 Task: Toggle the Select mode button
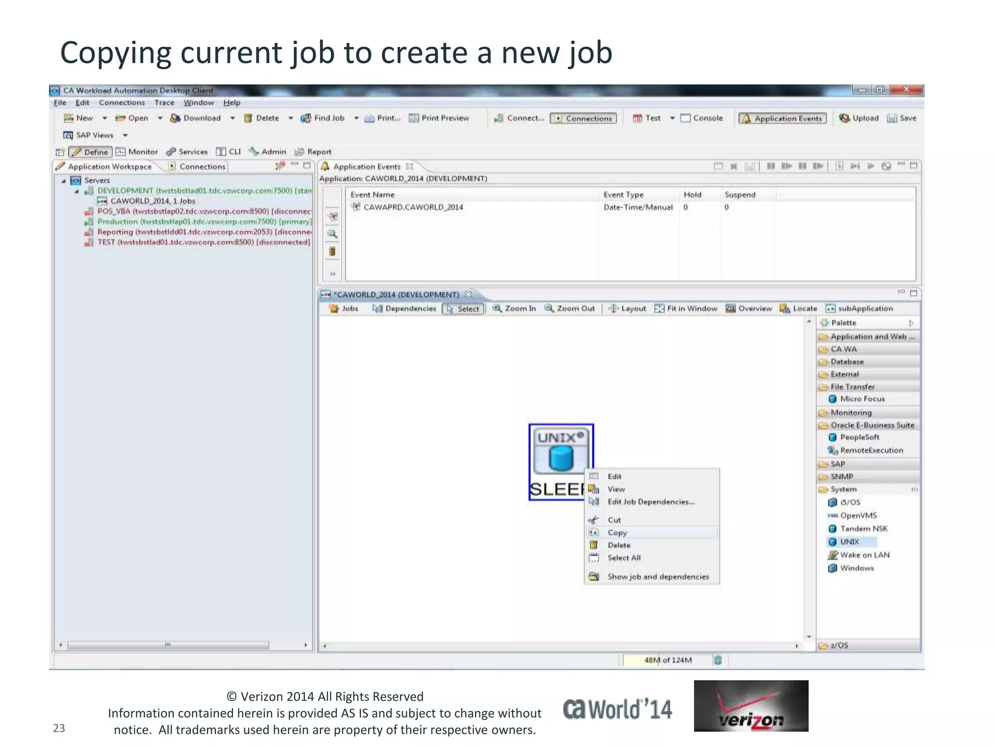click(x=463, y=309)
